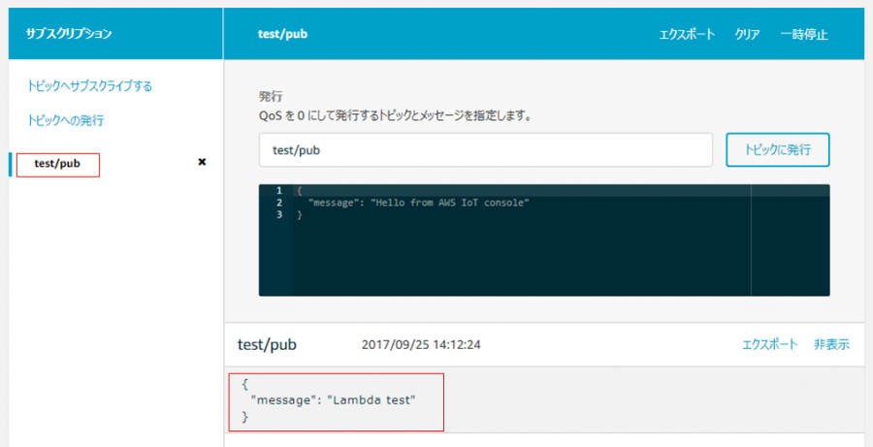Click the サブスクリプション sidebar header

tap(69, 34)
